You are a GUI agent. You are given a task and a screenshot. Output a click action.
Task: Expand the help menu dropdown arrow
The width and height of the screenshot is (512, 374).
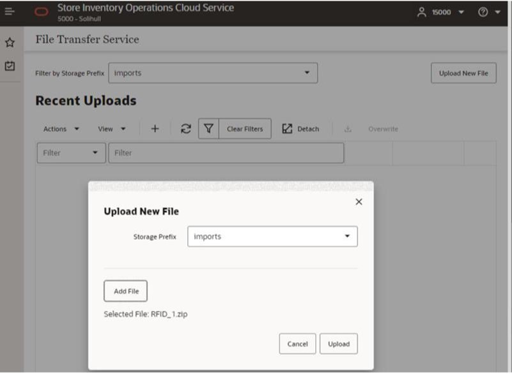pos(498,12)
